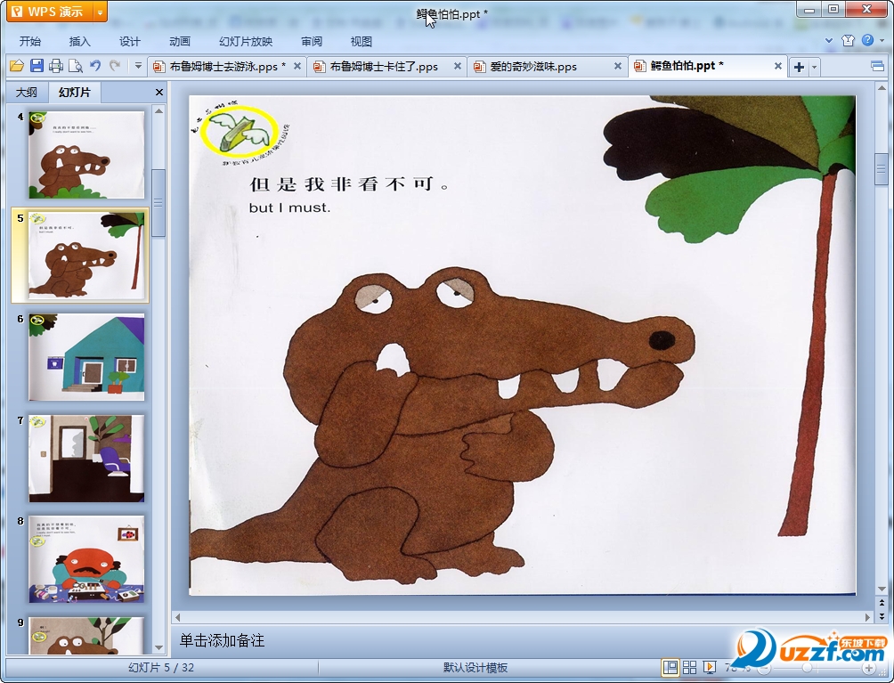Click the thumbnail pane scrollbar handle
Screen dimensions: 894x683
(x=159, y=202)
